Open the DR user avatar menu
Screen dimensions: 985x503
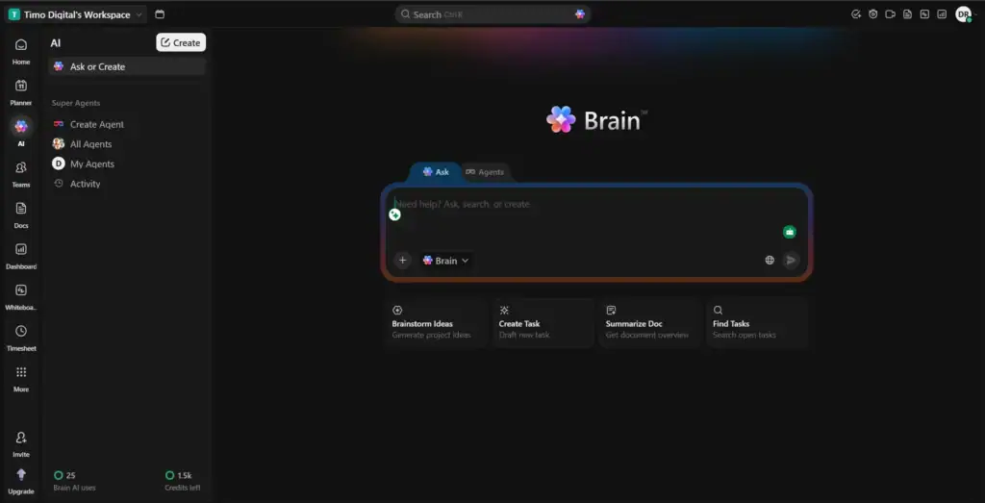coord(964,13)
